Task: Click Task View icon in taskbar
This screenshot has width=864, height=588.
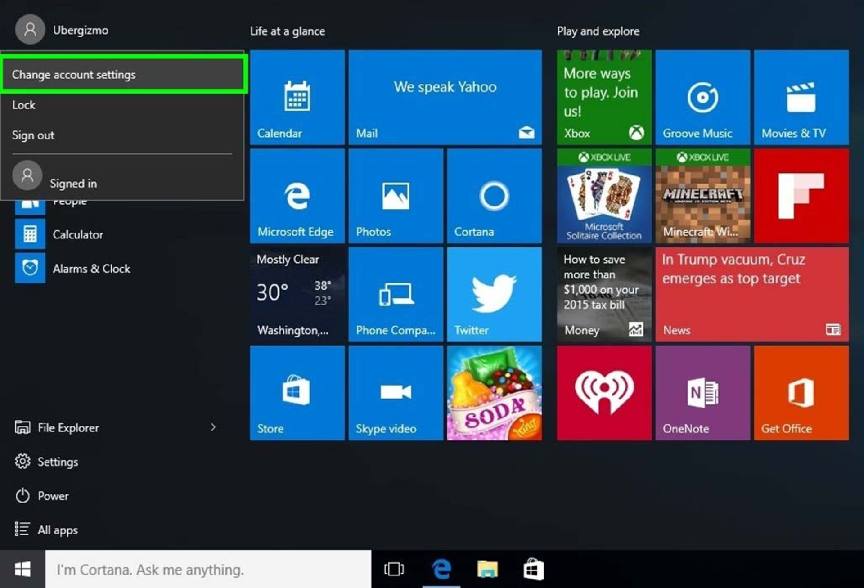Action: point(394,569)
